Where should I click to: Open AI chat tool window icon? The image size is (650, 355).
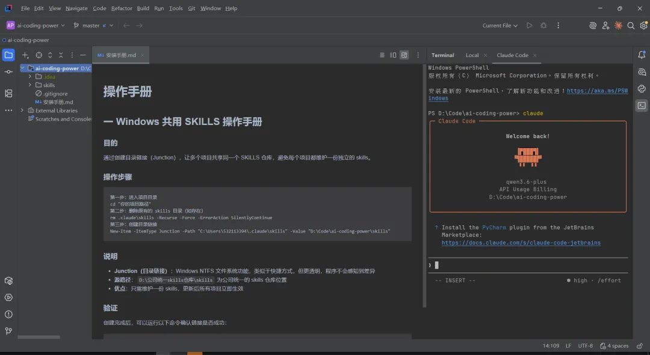pyautogui.click(x=642, y=72)
